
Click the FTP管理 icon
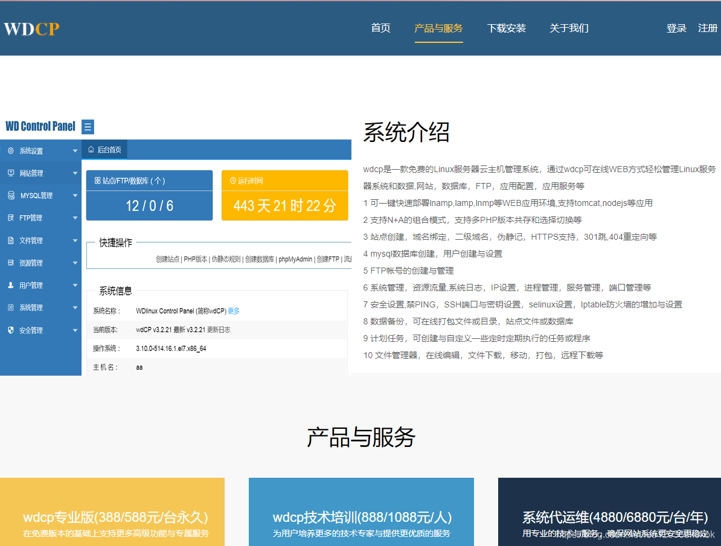pyautogui.click(x=11, y=217)
